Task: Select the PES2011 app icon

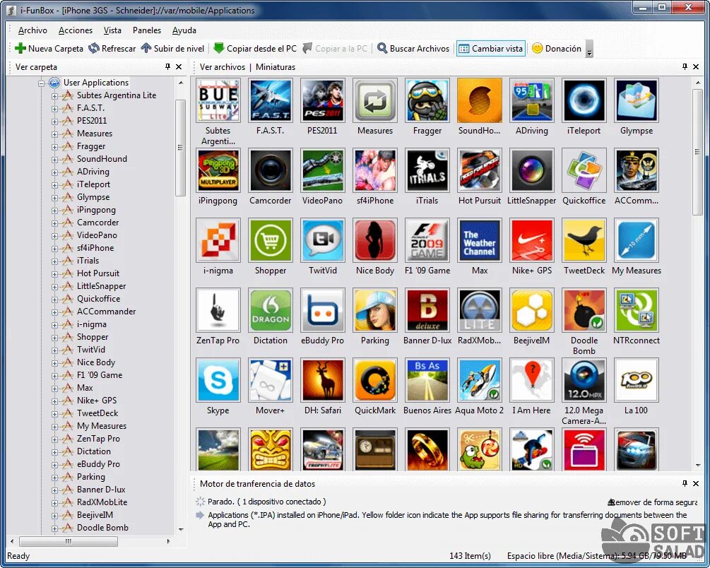Action: tap(322, 100)
